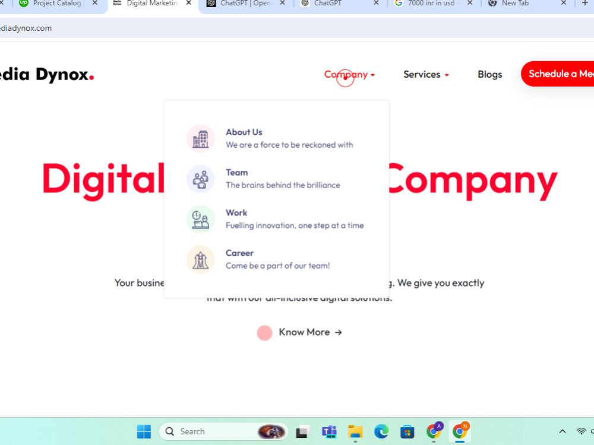Select the Team people icon
This screenshot has height=445, width=594.
point(200,179)
